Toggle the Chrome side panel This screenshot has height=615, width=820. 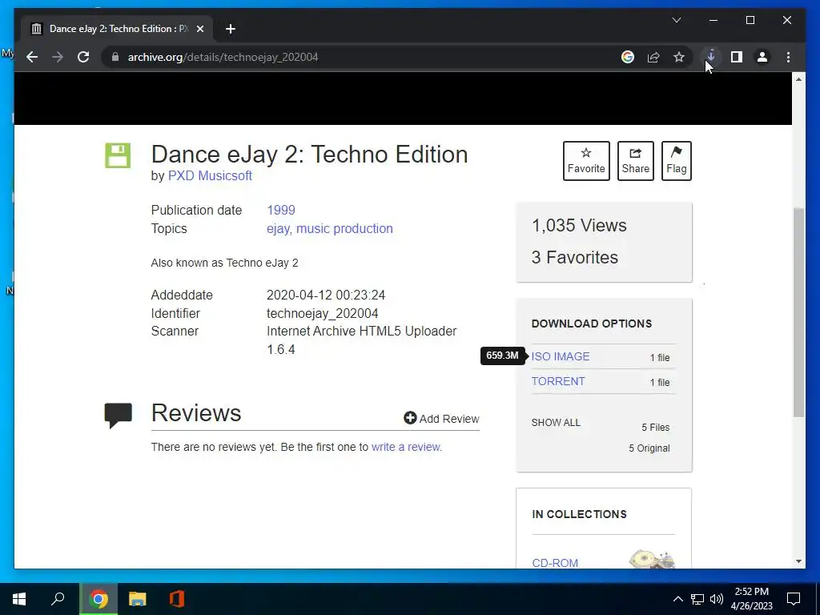point(737,57)
